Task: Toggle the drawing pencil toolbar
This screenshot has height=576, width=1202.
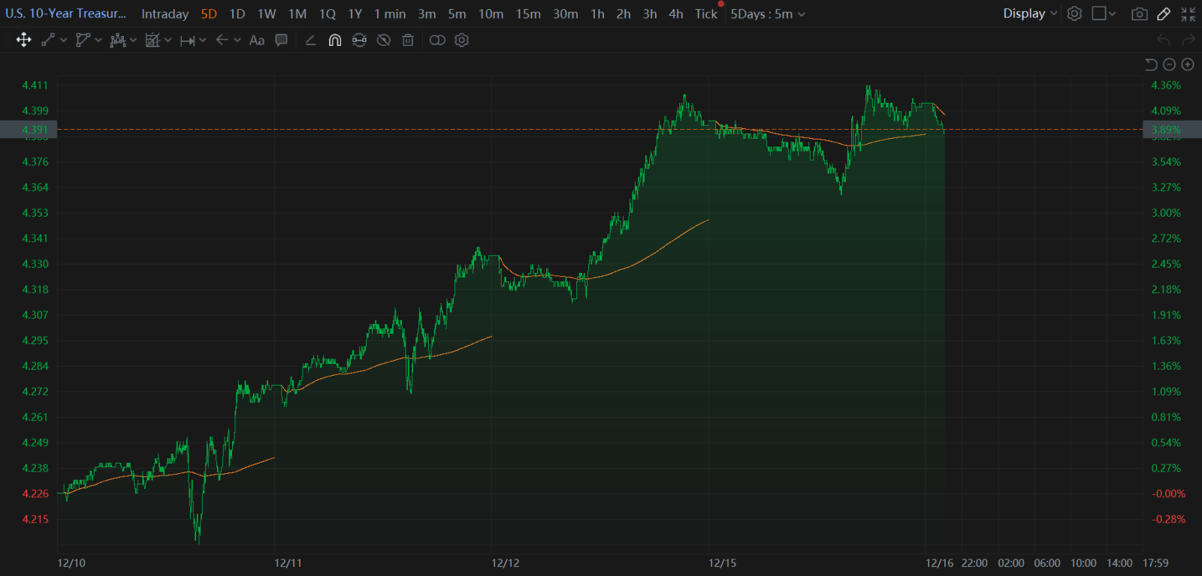Action: (x=1164, y=13)
